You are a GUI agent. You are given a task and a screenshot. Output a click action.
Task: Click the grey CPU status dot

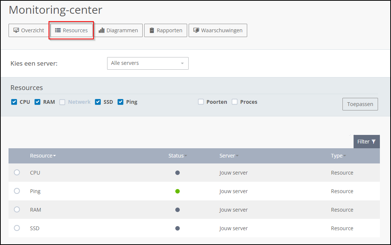pos(178,173)
